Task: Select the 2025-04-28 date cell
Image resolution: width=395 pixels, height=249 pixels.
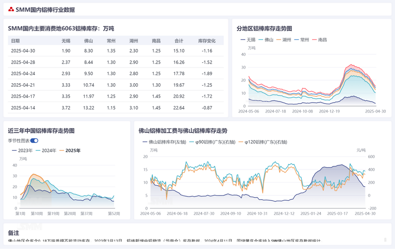Action: pyautogui.click(x=23, y=62)
